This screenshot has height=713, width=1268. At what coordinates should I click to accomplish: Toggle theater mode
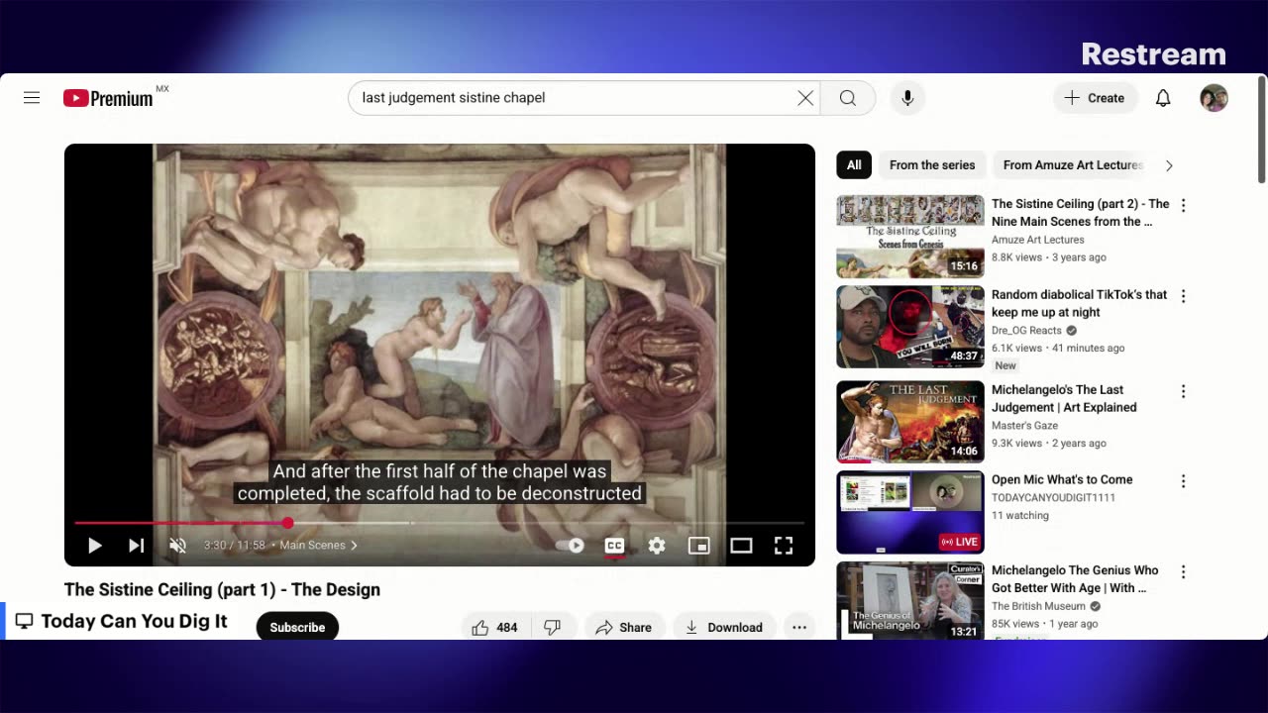click(741, 546)
